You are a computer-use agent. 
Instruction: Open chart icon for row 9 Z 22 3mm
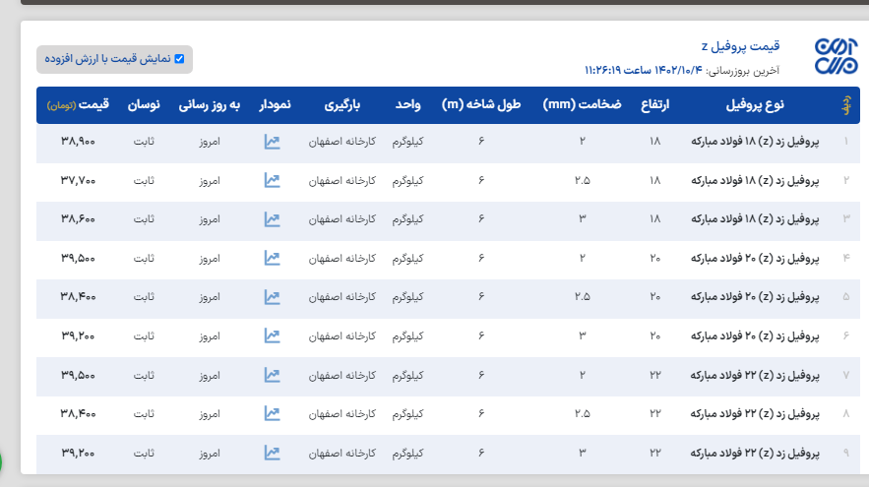pos(273,453)
